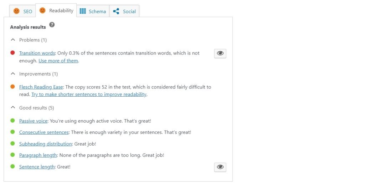Open the 'Use more of them' link
Image resolution: width=365 pixels, height=188 pixels.
point(58,61)
